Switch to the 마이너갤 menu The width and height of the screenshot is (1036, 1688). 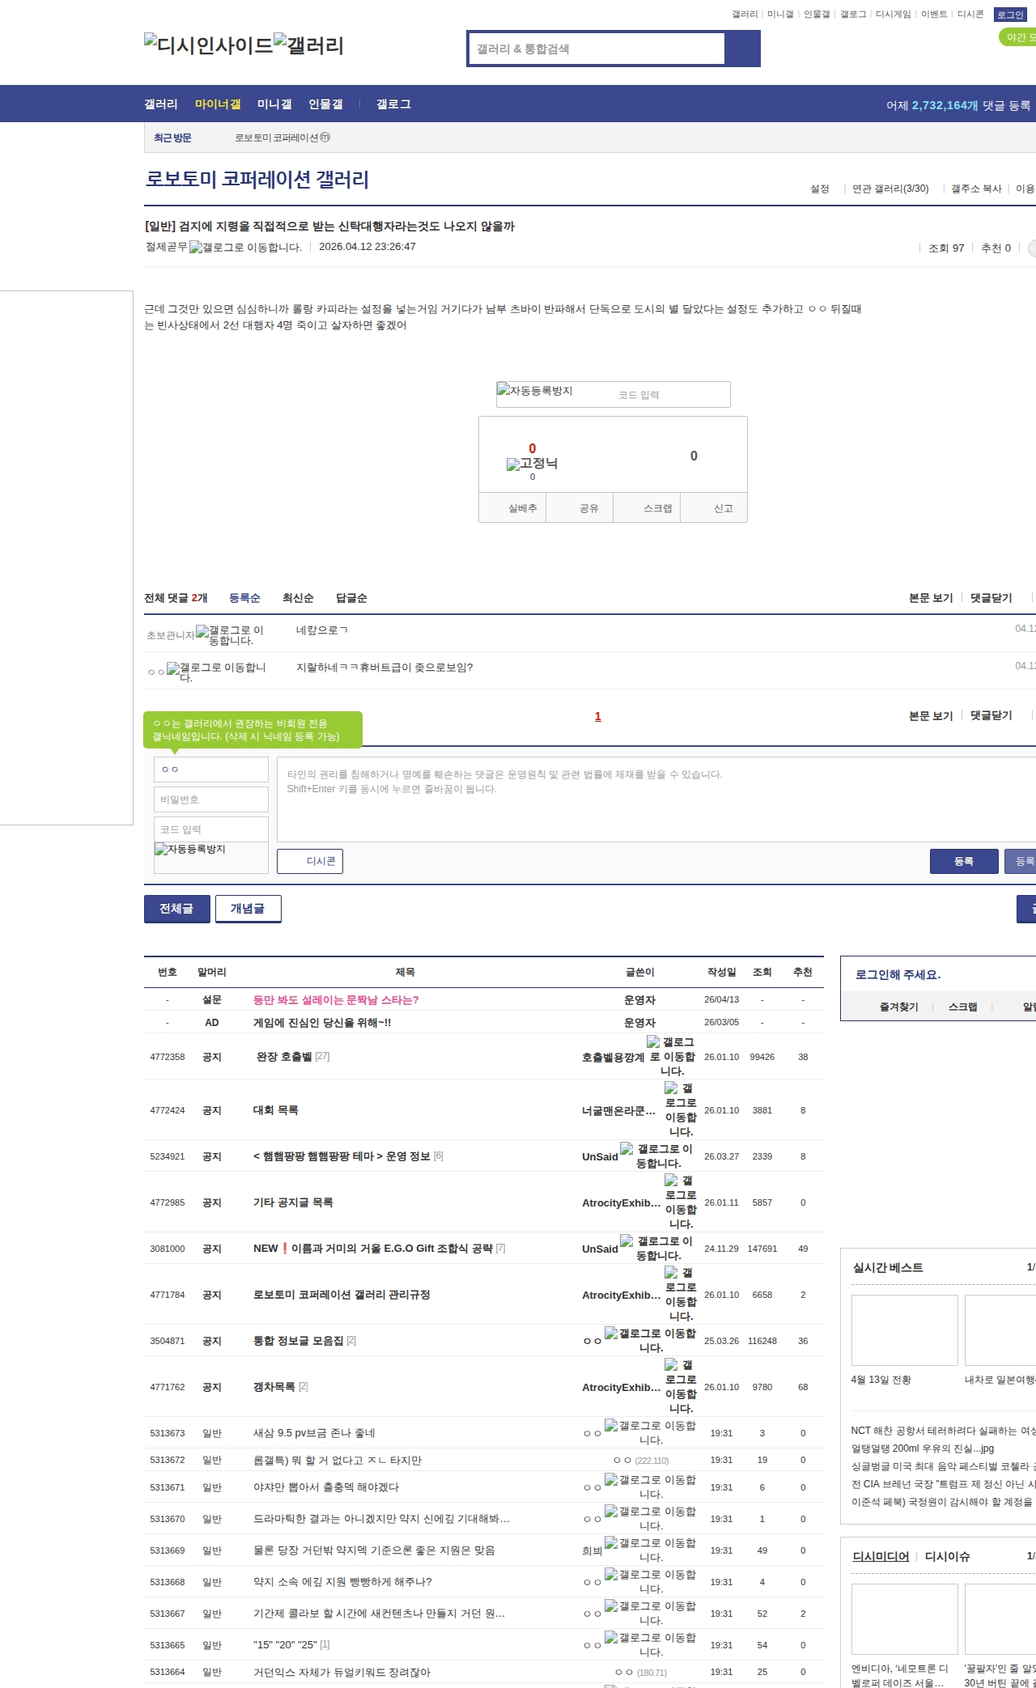click(218, 104)
